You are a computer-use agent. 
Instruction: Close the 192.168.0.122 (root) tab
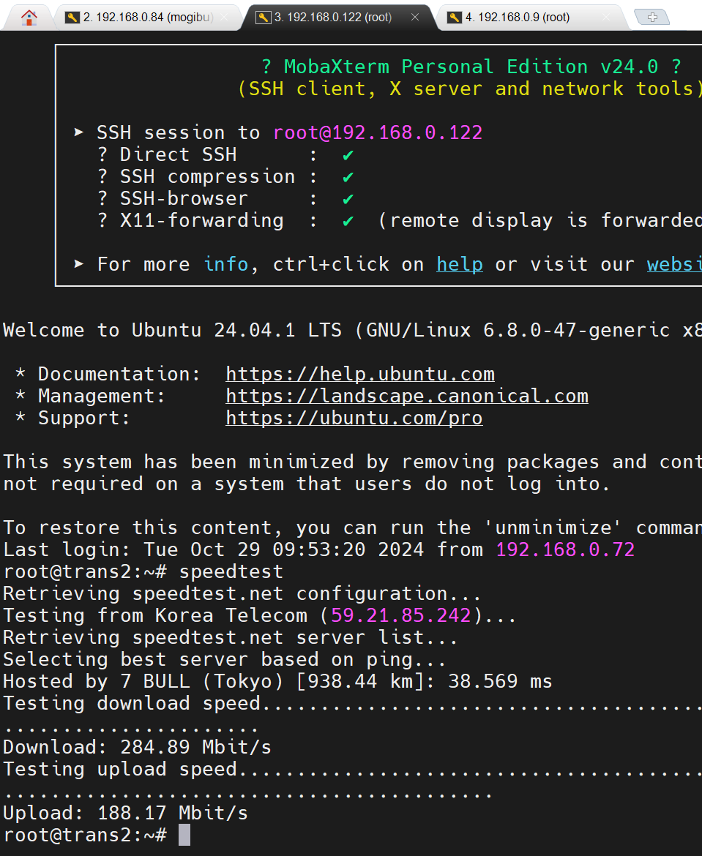(x=415, y=18)
